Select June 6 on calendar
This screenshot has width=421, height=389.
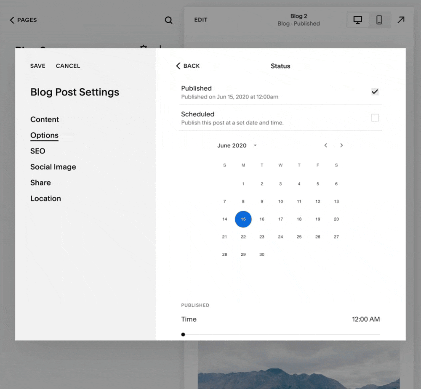point(336,184)
